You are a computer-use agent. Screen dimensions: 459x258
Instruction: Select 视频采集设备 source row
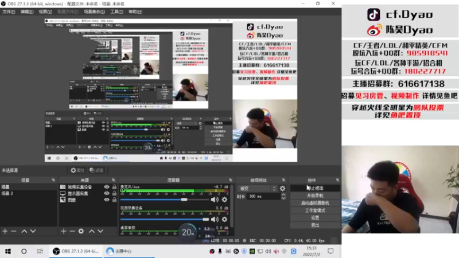(x=88, y=187)
